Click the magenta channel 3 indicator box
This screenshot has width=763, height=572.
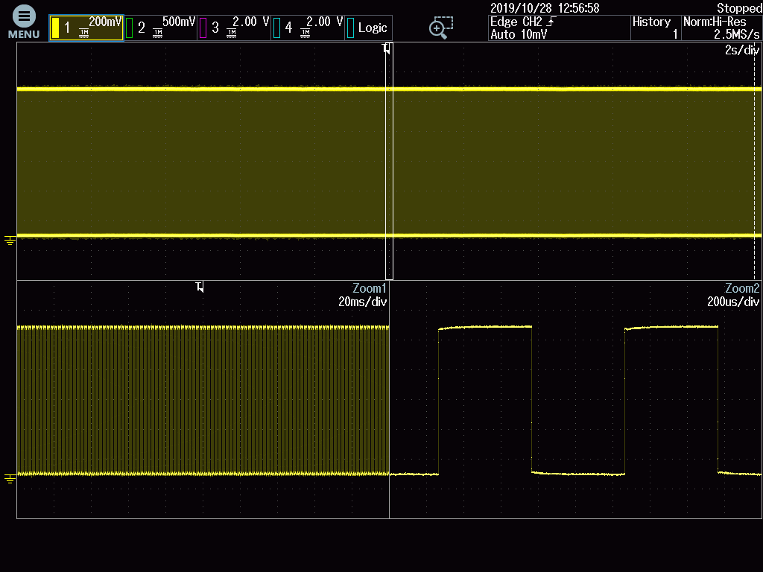click(203, 28)
